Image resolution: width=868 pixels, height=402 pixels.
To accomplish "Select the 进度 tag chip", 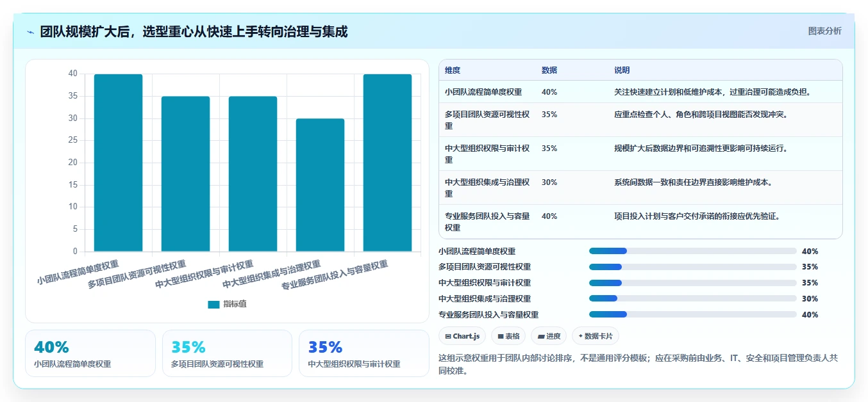I will click(x=549, y=336).
